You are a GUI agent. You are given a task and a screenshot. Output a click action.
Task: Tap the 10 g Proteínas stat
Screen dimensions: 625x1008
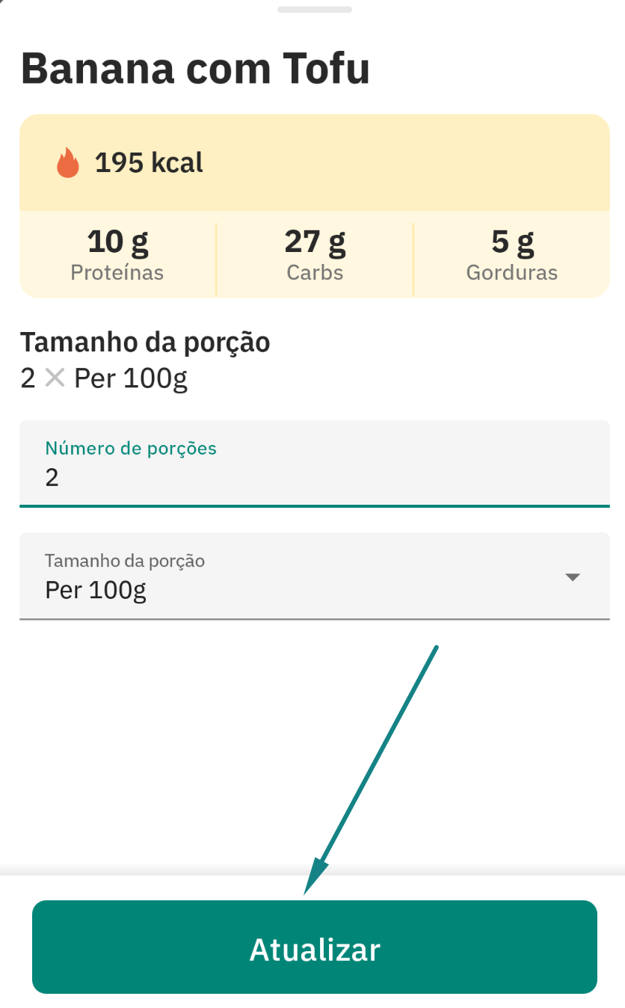[117, 242]
